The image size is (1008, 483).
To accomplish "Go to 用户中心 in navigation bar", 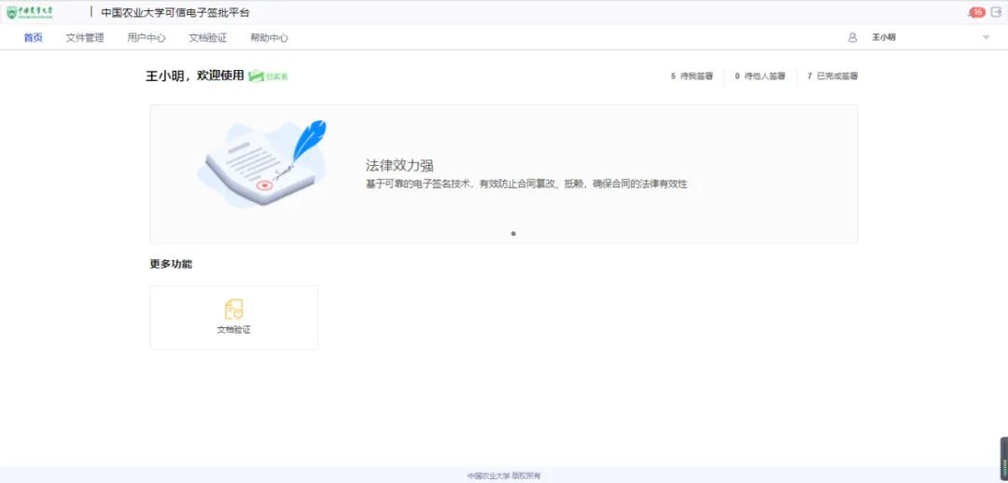I will 147,38.
